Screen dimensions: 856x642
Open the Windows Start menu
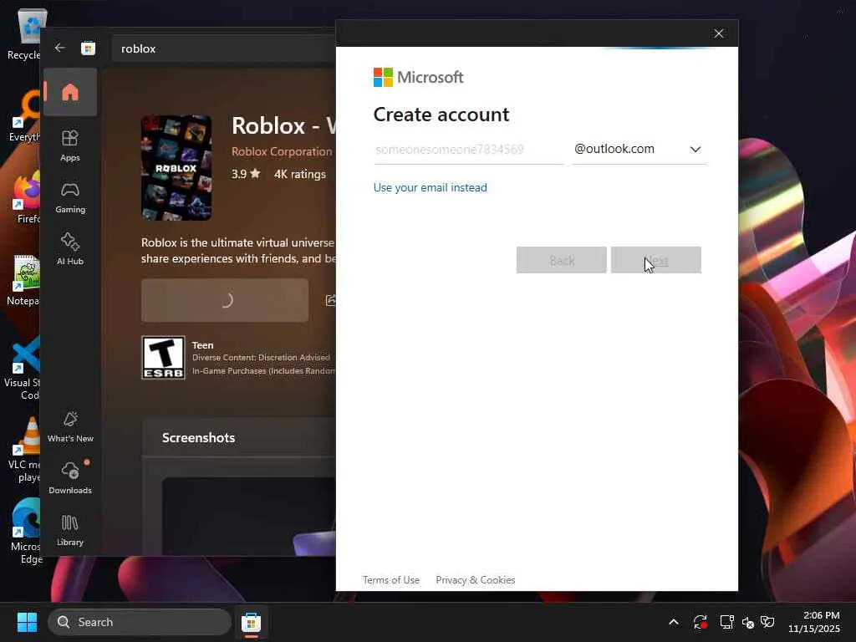pos(27,622)
